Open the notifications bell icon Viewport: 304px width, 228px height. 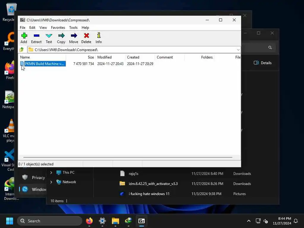(x=296, y=221)
